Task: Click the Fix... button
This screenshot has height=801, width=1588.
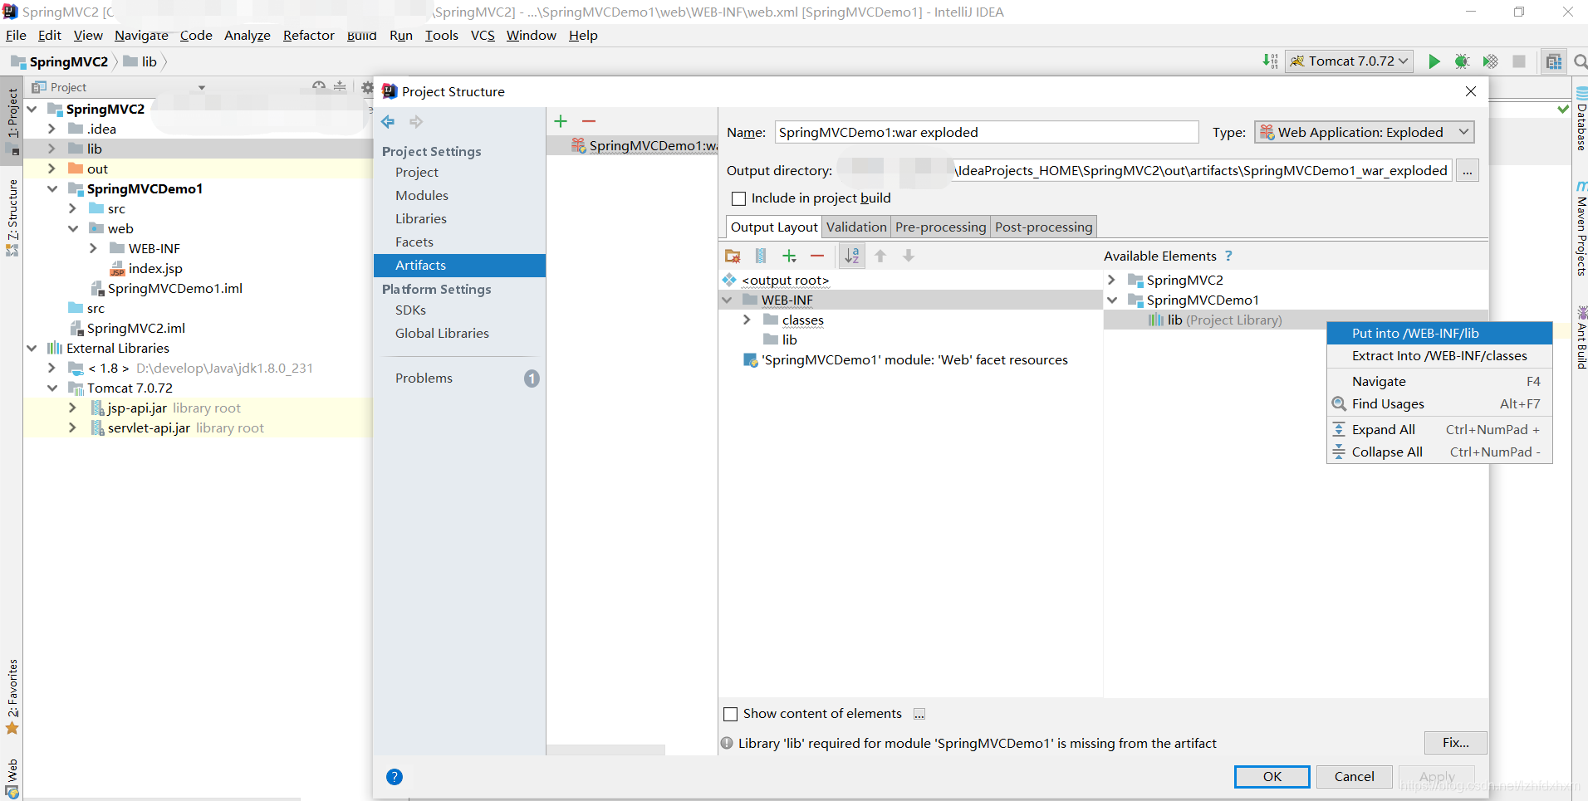Action: click(x=1453, y=743)
